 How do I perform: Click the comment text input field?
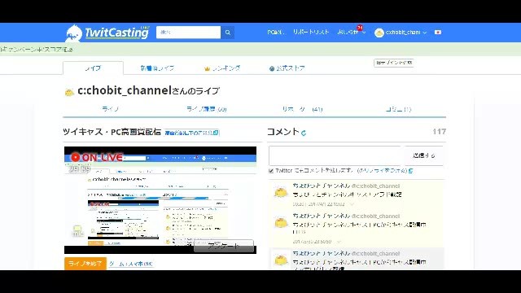pyautogui.click(x=335, y=155)
